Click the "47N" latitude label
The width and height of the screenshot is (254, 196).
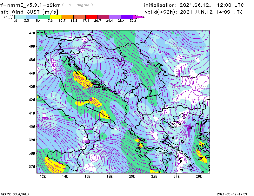[x=32, y=33]
